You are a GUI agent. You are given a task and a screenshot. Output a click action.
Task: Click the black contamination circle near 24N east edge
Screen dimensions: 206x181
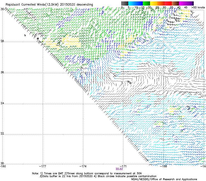tap(188, 108)
